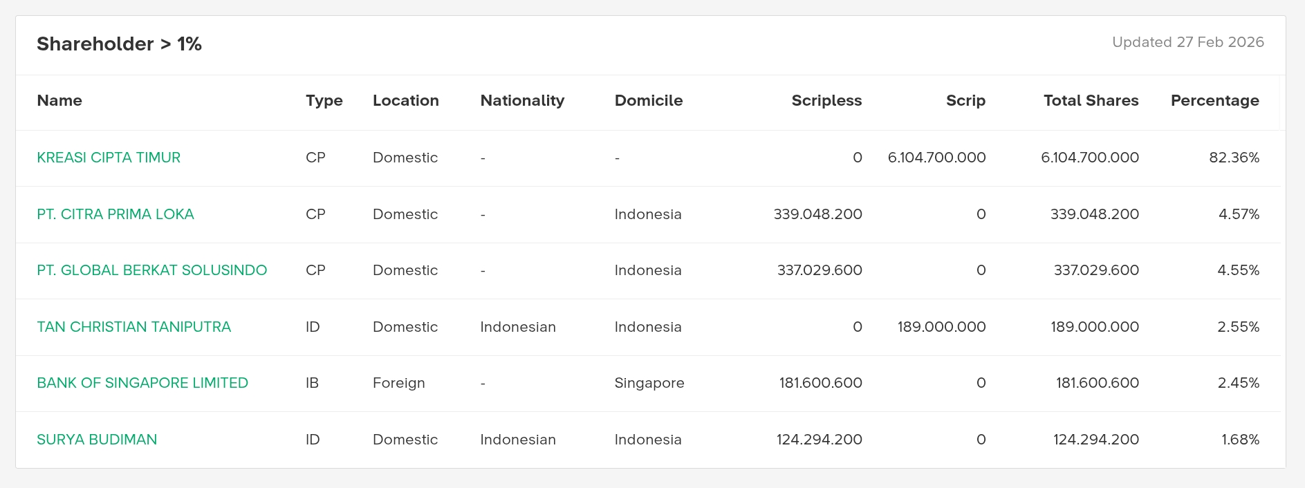Click Indonesia domicile in CITRA PRIMA row

click(648, 214)
